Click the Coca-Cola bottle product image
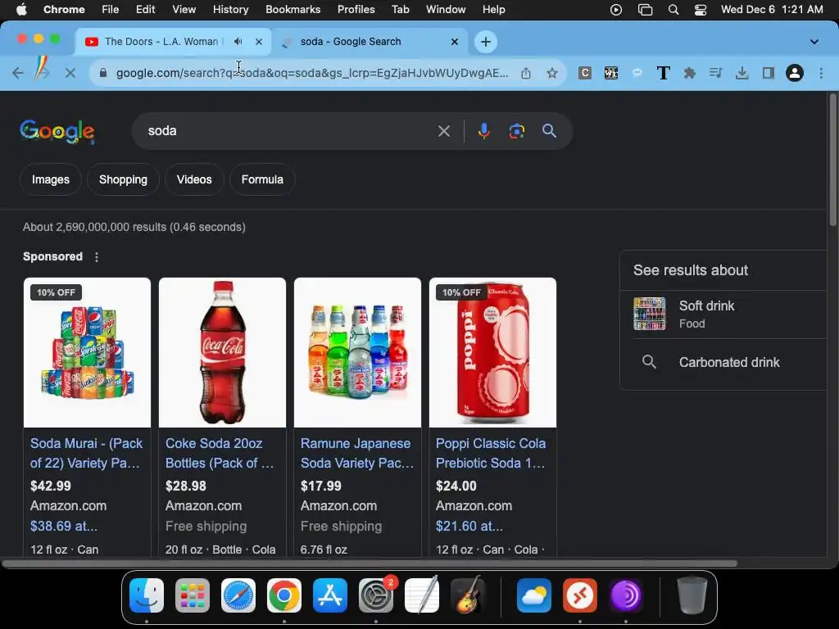Viewport: 839px width, 629px height. [x=222, y=352]
